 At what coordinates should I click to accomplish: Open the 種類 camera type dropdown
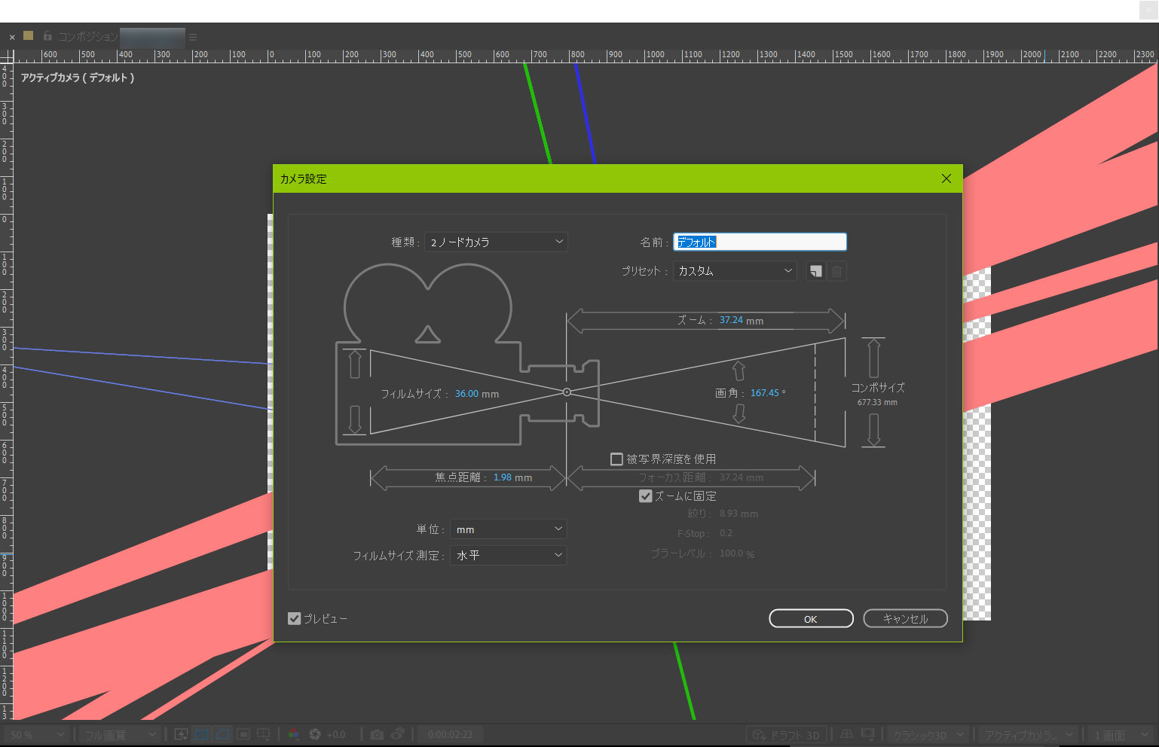click(x=496, y=242)
